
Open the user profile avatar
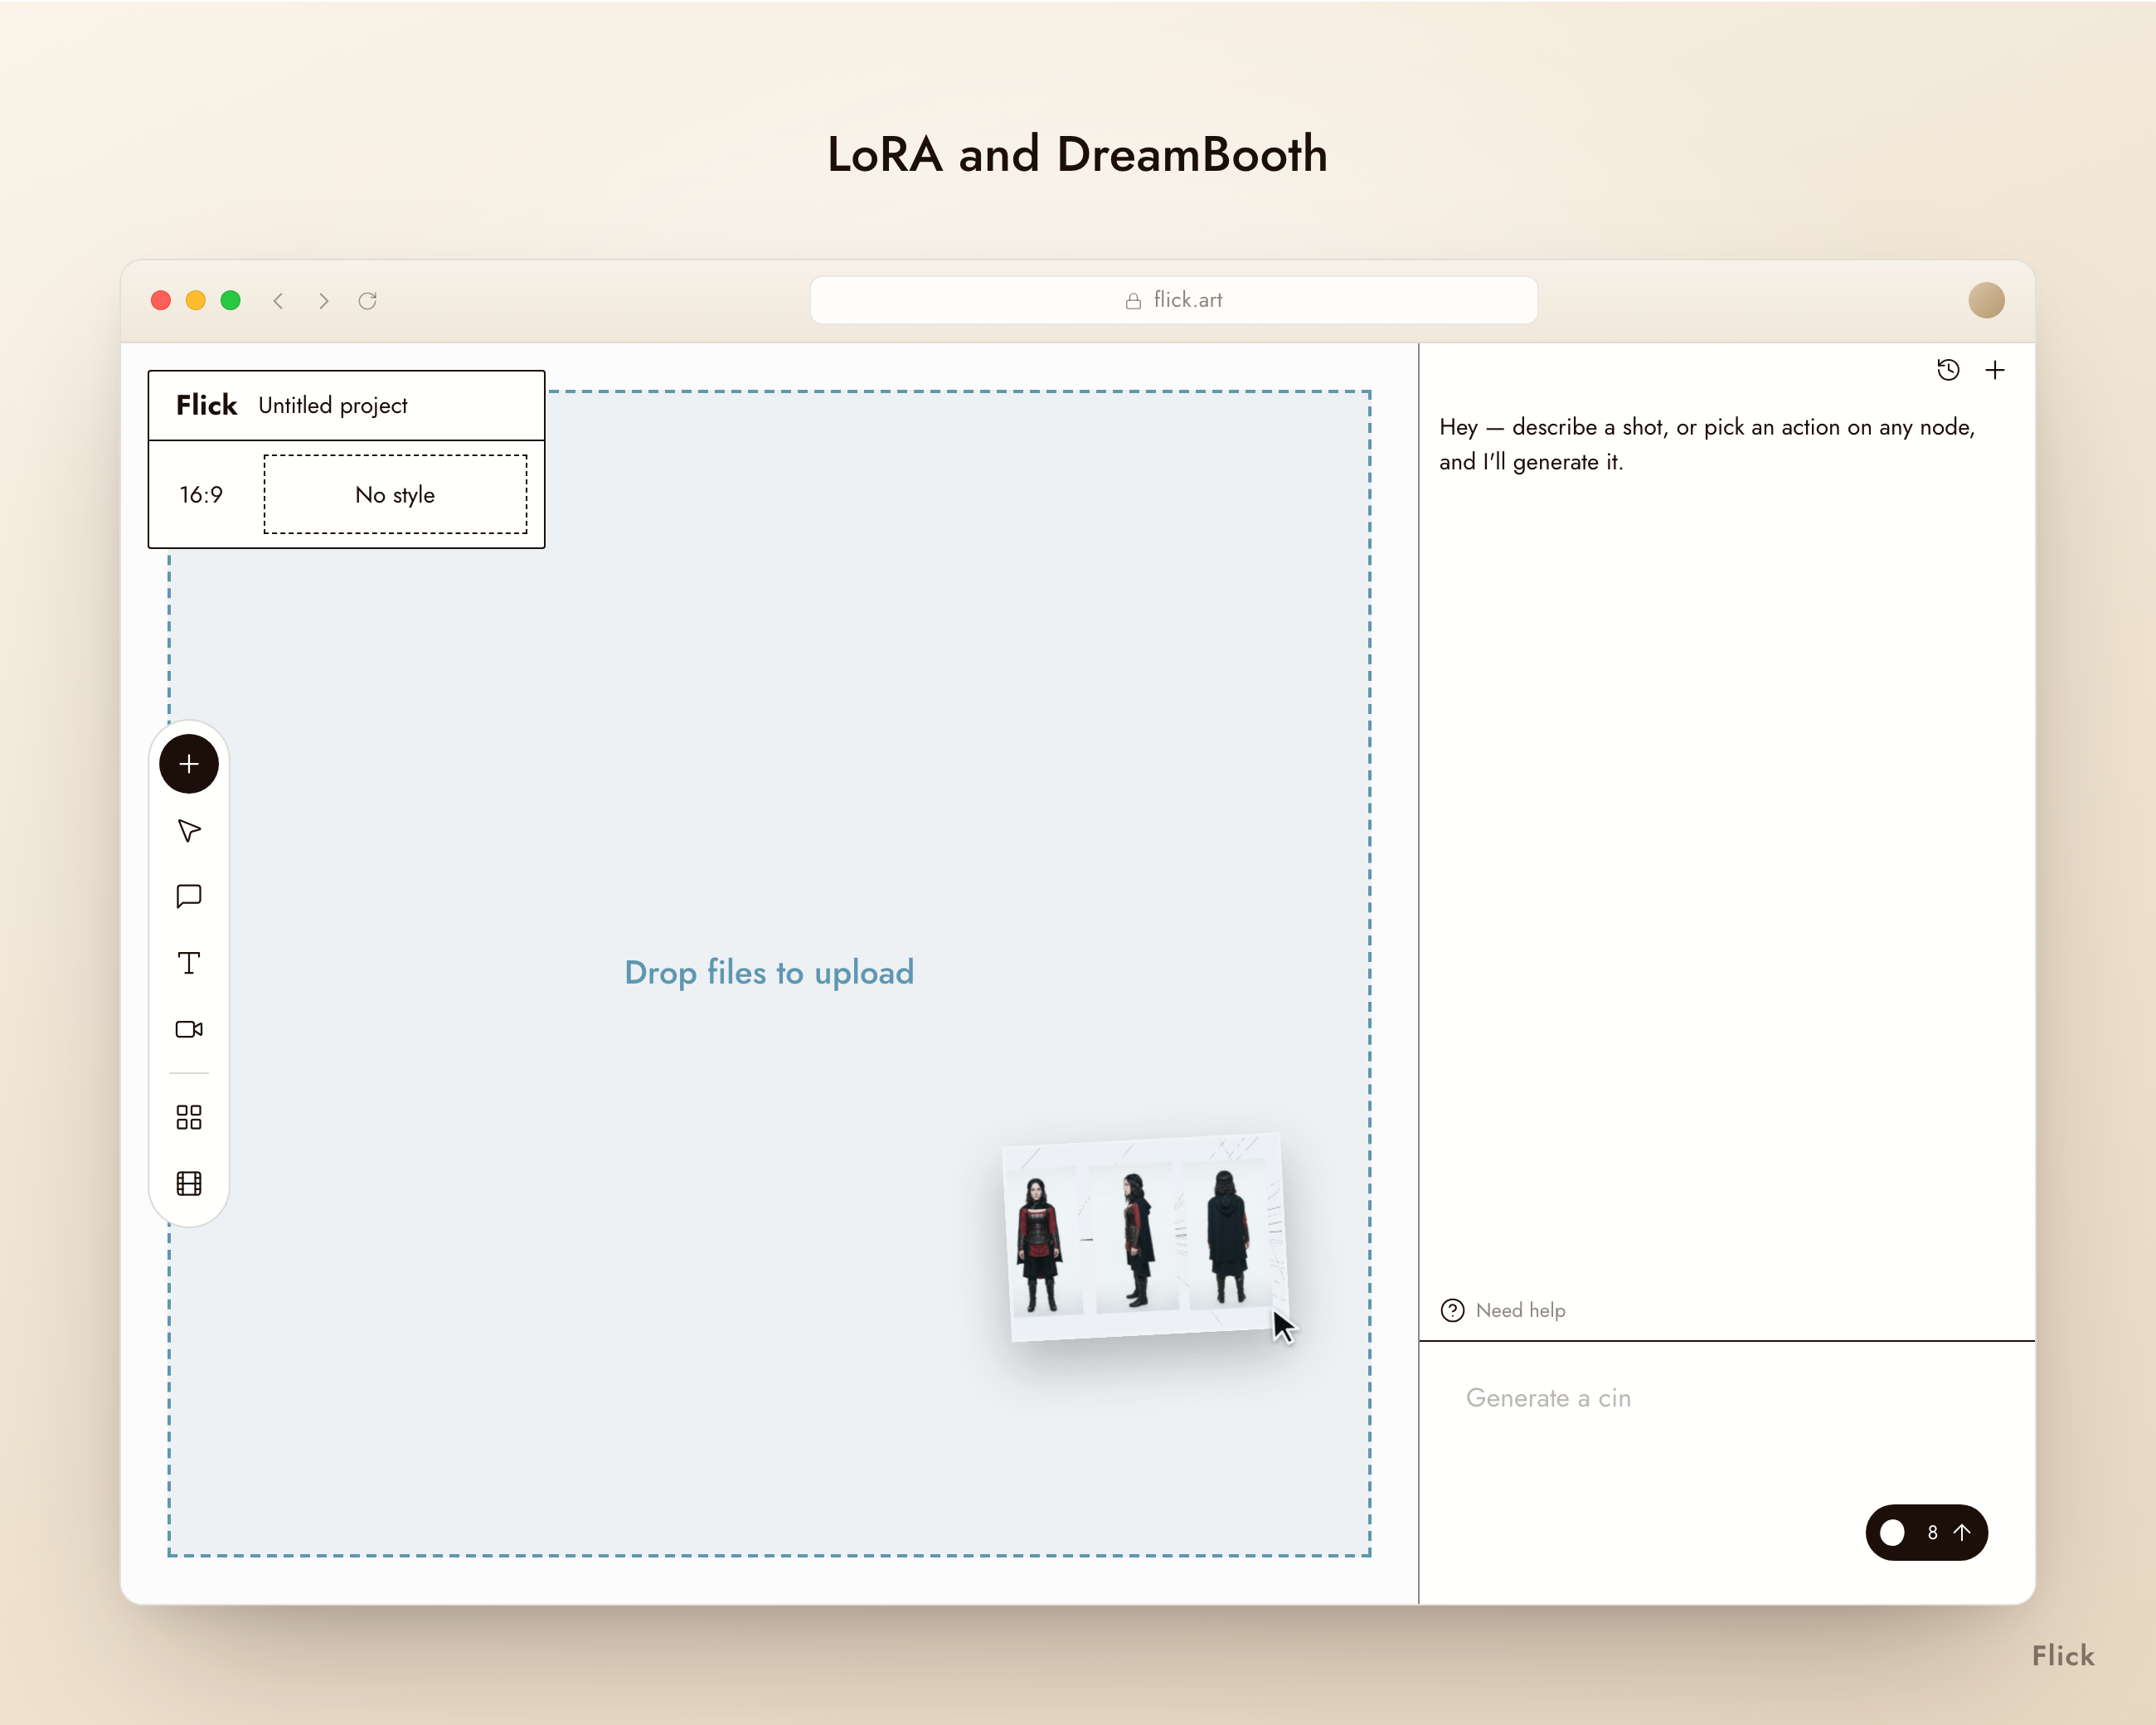[1986, 300]
